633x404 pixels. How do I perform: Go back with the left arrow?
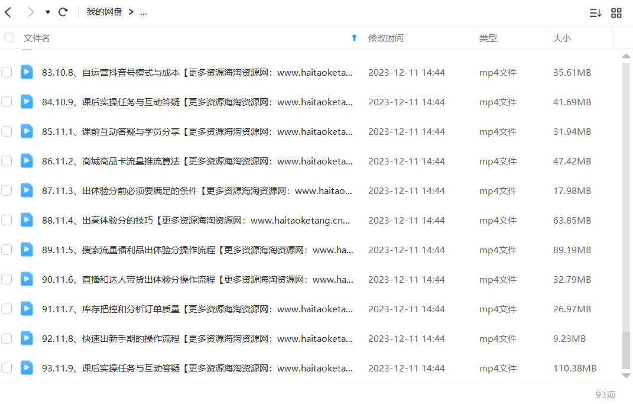pyautogui.click(x=8, y=12)
